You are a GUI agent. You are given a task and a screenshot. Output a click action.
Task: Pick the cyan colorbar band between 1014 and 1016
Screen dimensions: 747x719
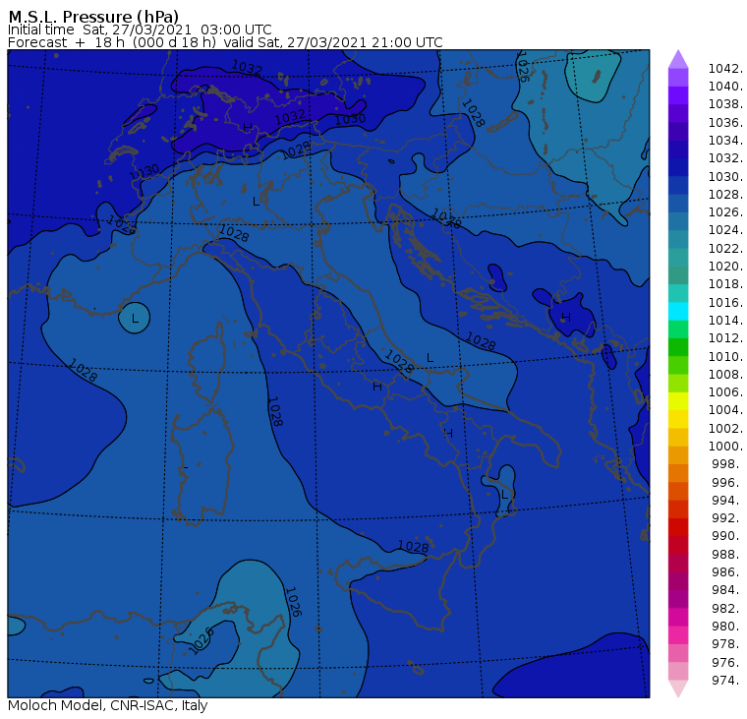pos(678,312)
